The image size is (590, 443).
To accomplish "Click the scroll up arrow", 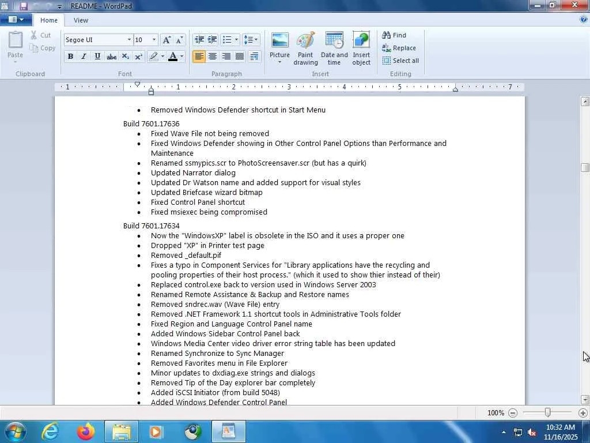I will [585, 101].
